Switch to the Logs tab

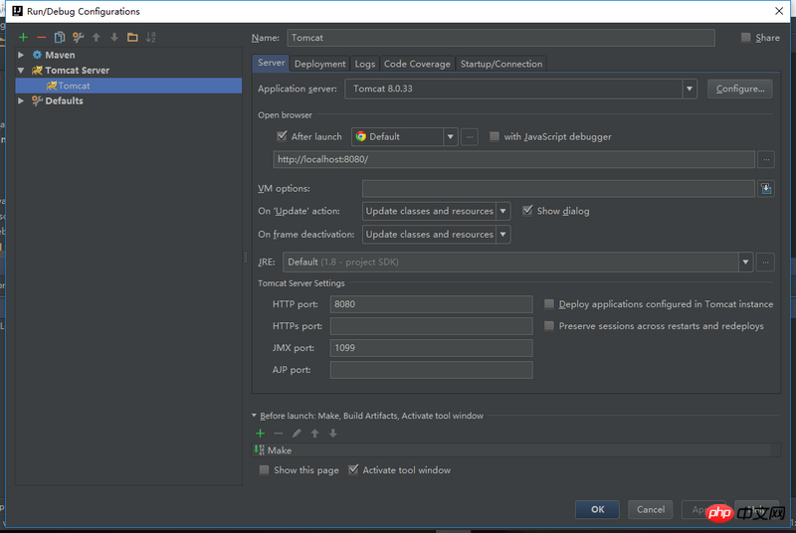364,64
